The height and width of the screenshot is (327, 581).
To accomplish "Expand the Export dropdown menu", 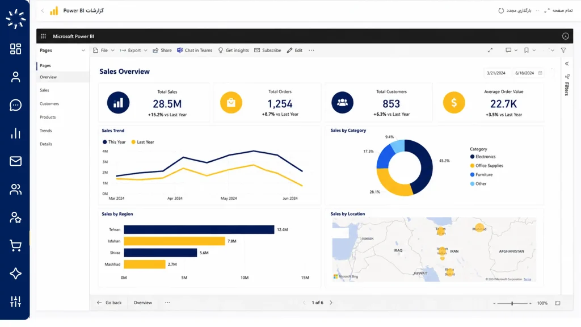I will (134, 51).
